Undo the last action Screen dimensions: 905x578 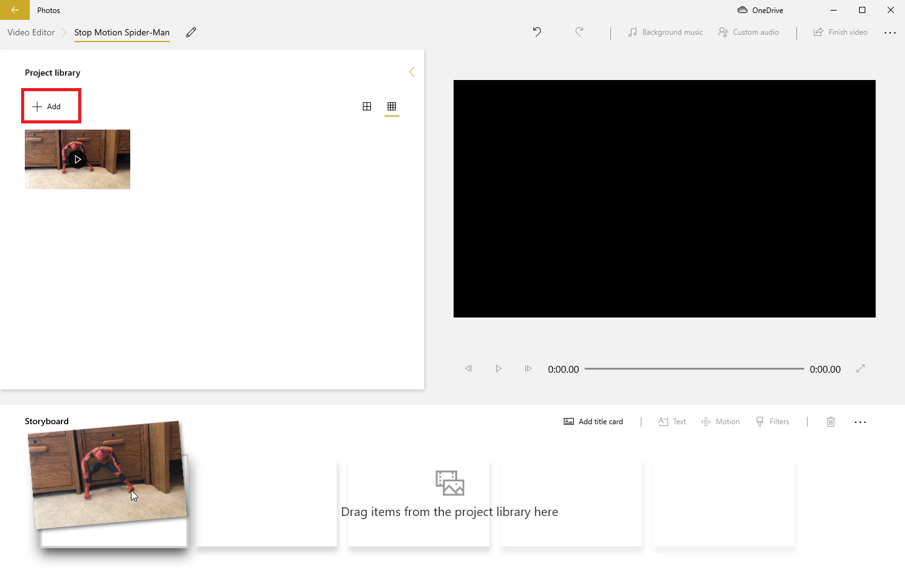[537, 32]
